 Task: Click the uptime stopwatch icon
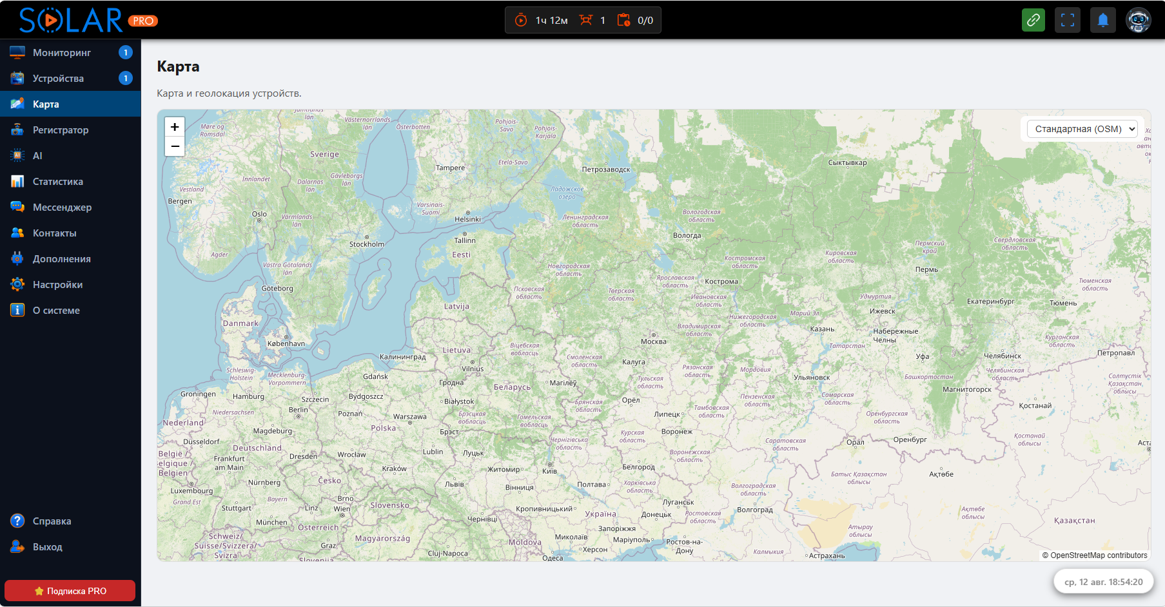point(521,20)
